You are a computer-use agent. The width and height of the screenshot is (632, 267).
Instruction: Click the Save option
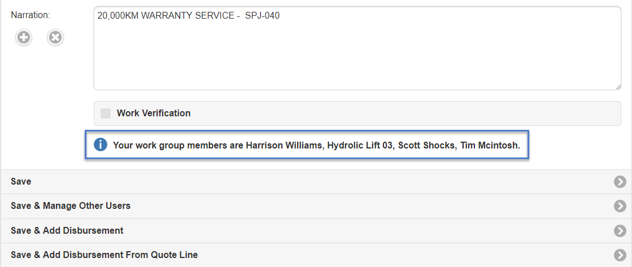click(21, 182)
